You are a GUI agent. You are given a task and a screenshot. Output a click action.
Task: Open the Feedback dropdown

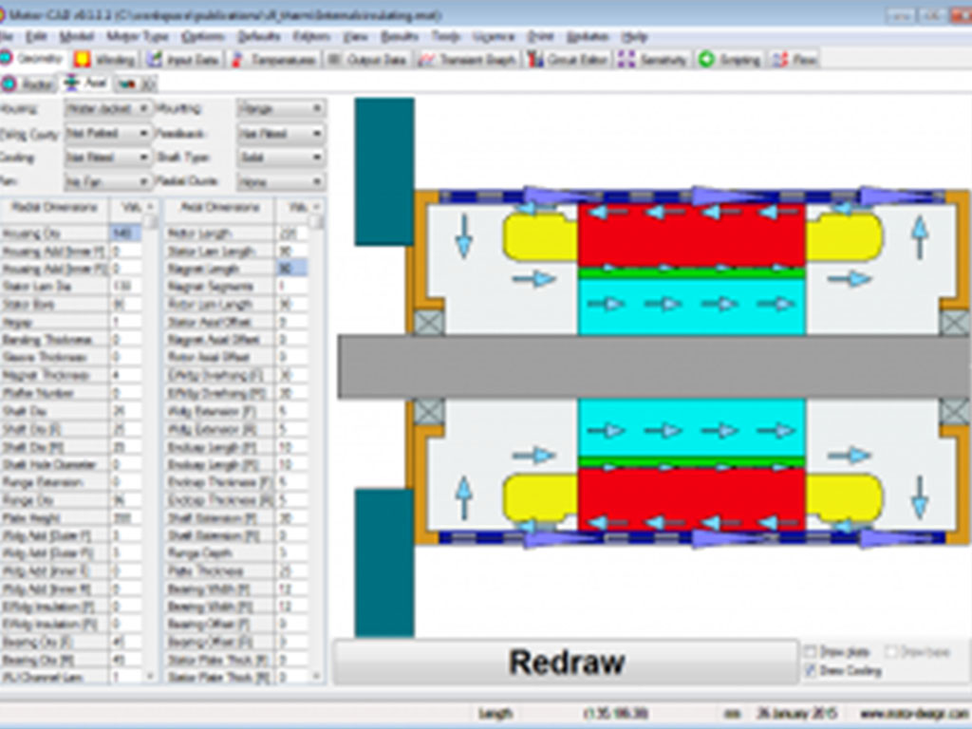tap(281, 133)
